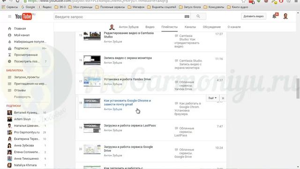Open video Редактирование видео в Camtasia Studio
This screenshot has width=300, height=169.
[129, 35]
